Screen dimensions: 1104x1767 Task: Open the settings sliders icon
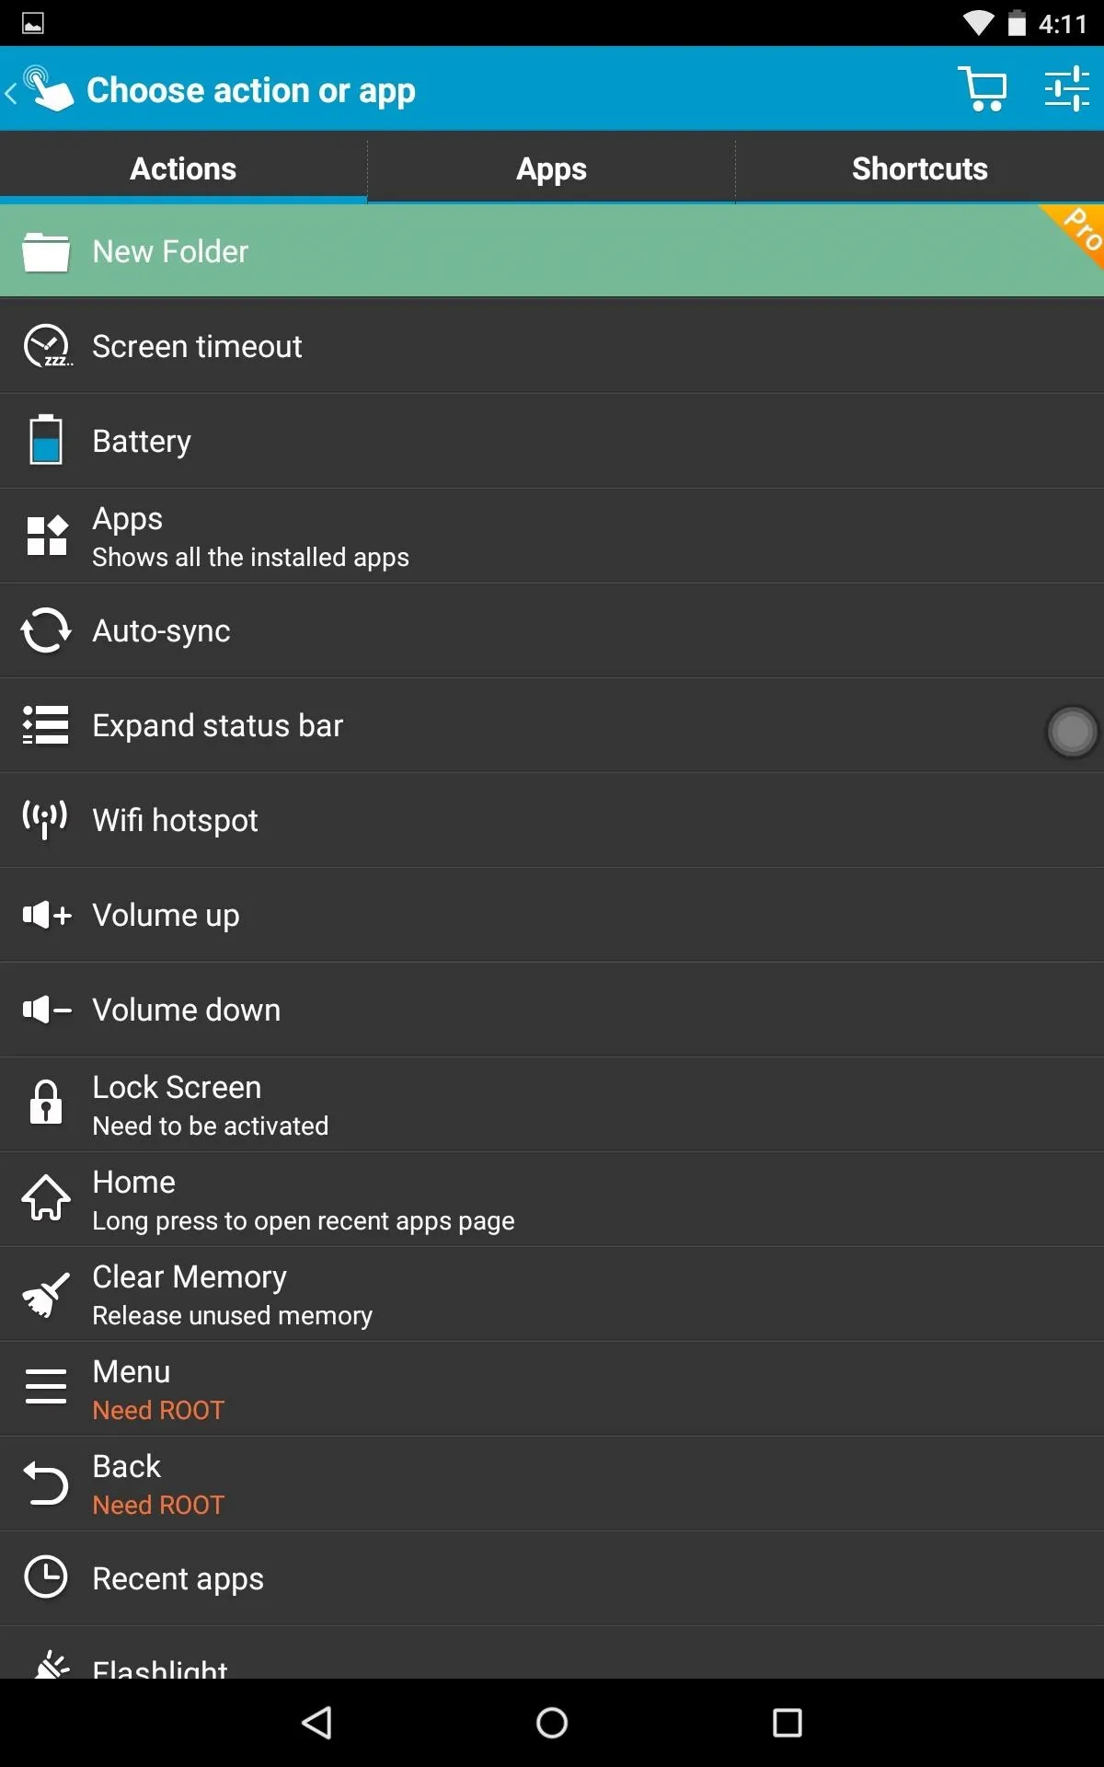[x=1066, y=89]
